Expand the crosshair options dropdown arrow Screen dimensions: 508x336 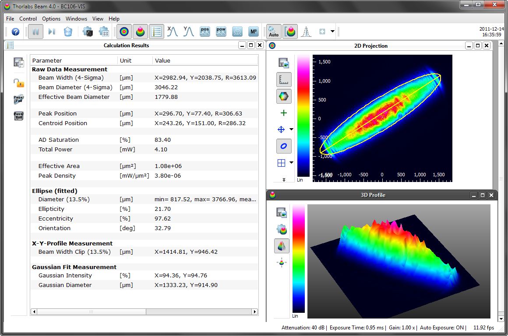(x=292, y=129)
